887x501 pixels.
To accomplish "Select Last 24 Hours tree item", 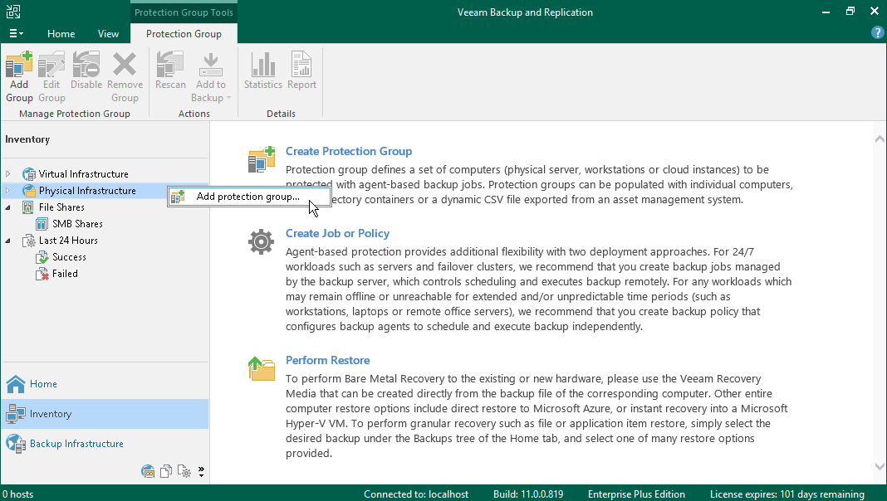I will point(68,241).
